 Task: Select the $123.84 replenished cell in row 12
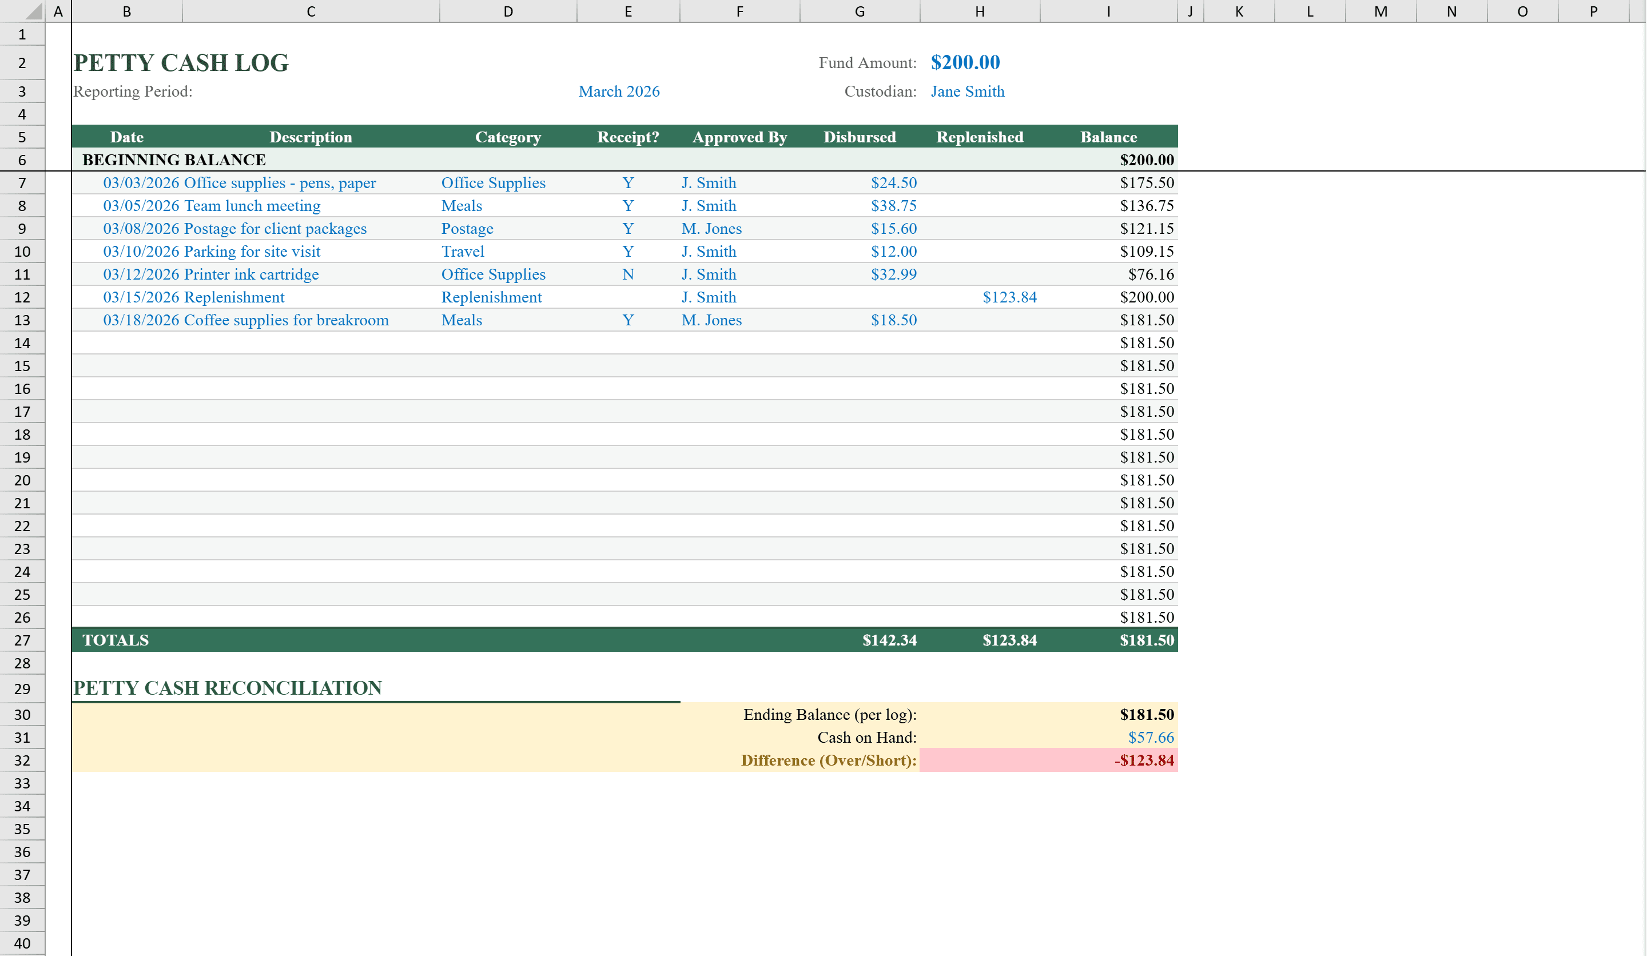click(x=1009, y=297)
